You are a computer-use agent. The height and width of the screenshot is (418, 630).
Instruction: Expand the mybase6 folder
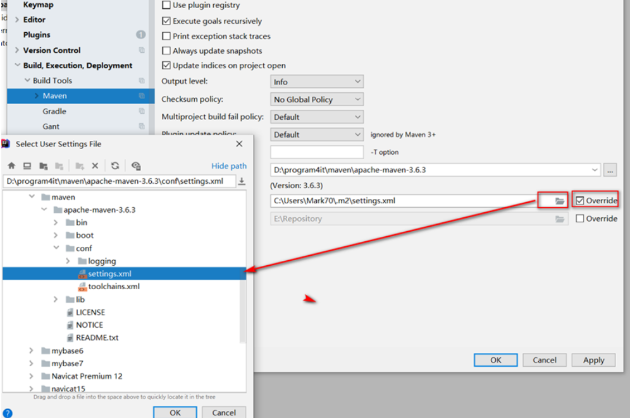32,350
